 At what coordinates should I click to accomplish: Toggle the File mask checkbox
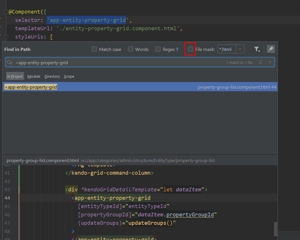point(190,49)
